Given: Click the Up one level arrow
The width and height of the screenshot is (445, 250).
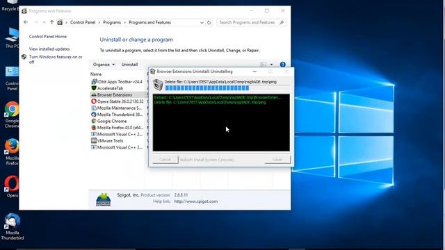Looking at the screenshot, I should [51, 22].
